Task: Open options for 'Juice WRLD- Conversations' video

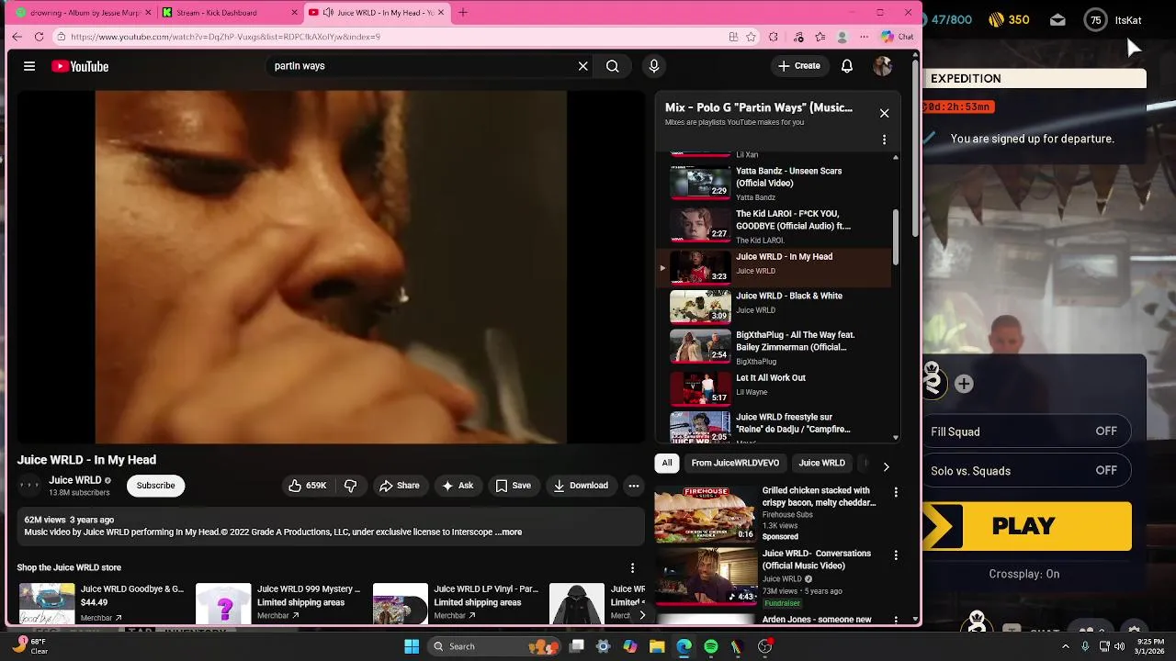Action: 896,555
